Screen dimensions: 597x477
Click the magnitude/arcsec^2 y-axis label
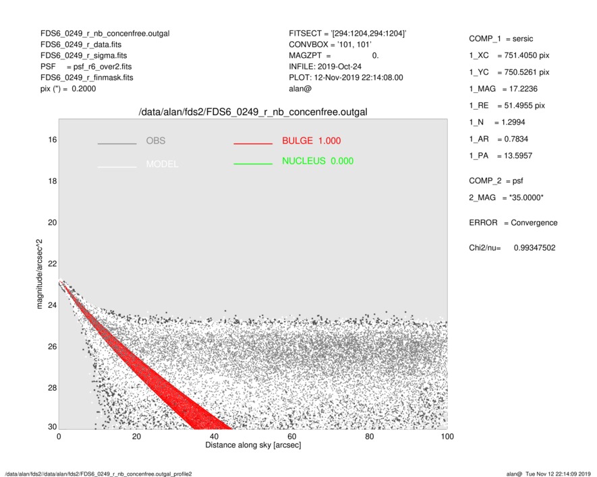tap(40, 274)
